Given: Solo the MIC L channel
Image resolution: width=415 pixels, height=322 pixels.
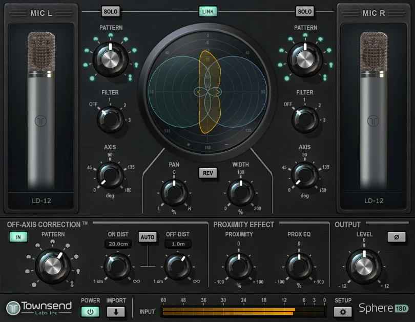Looking at the screenshot, I should click(111, 11).
